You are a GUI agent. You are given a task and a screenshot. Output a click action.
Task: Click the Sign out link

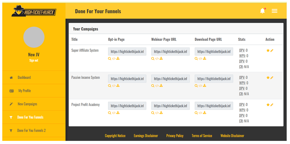[34, 60]
